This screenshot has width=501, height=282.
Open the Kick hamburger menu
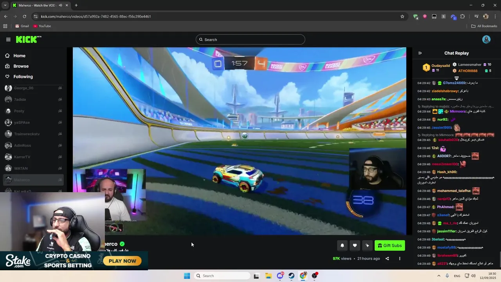click(8, 40)
